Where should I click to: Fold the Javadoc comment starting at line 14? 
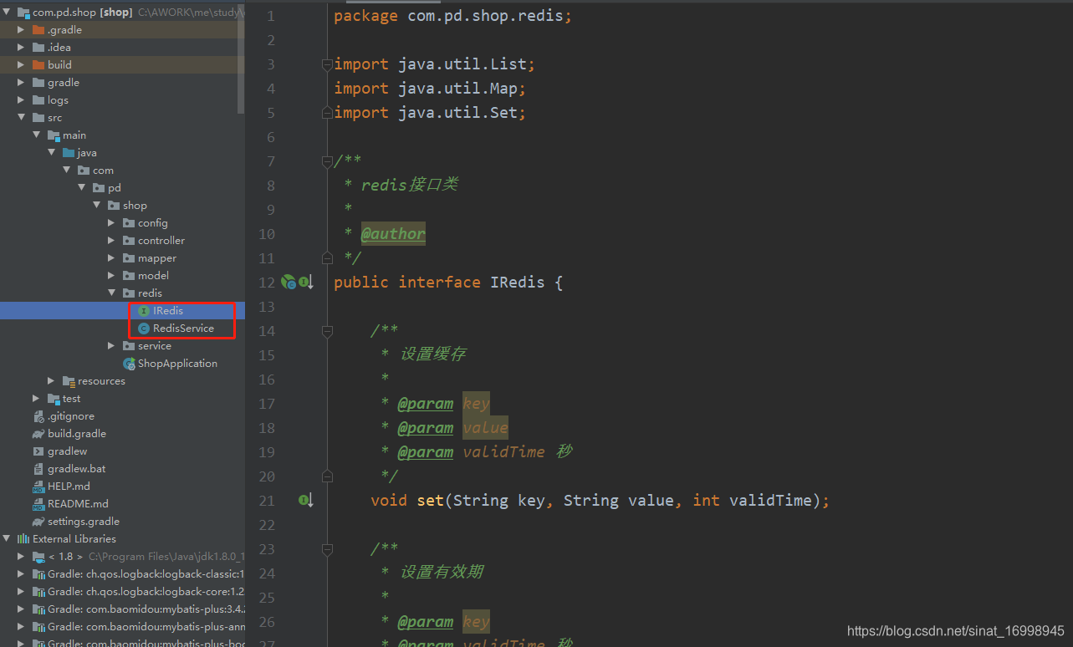[327, 331]
